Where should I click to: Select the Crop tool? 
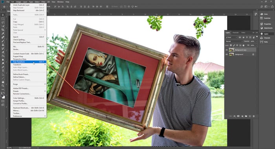coord(3,30)
